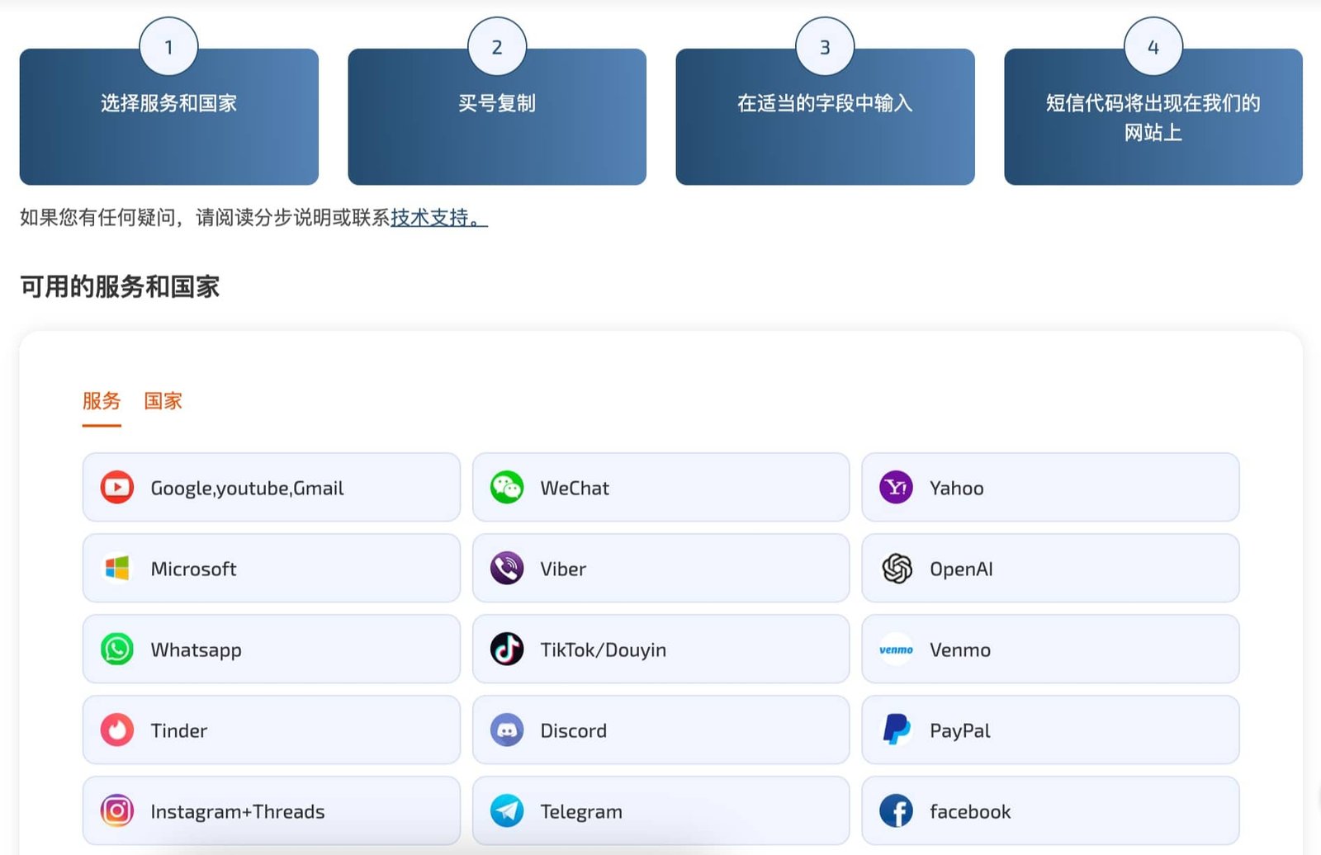Click the 短信代码将出现在我们的网站上 step text
This screenshot has height=855, width=1321.
coord(1153,117)
